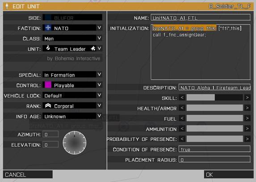Image resolution: width=256 pixels, height=182 pixels.
Task: Increase Ammunition with right arrow
Action: [248, 129]
